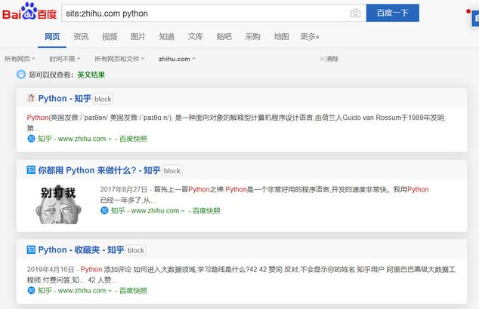Click the Baidu logo
Viewport: 479px width, 309px height.
pyautogui.click(x=29, y=12)
